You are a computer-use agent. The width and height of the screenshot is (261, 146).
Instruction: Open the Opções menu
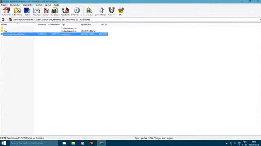(48, 5)
